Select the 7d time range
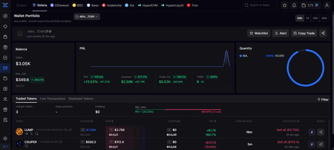This screenshot has width=334, height=150. (x=307, y=18)
